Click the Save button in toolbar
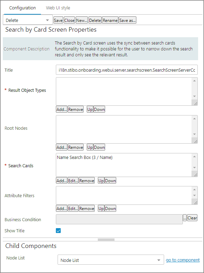Screen dimensions: 204x273 (x=58, y=20)
